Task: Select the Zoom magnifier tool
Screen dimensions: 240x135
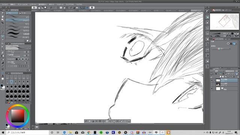Action: (x=3, y=13)
